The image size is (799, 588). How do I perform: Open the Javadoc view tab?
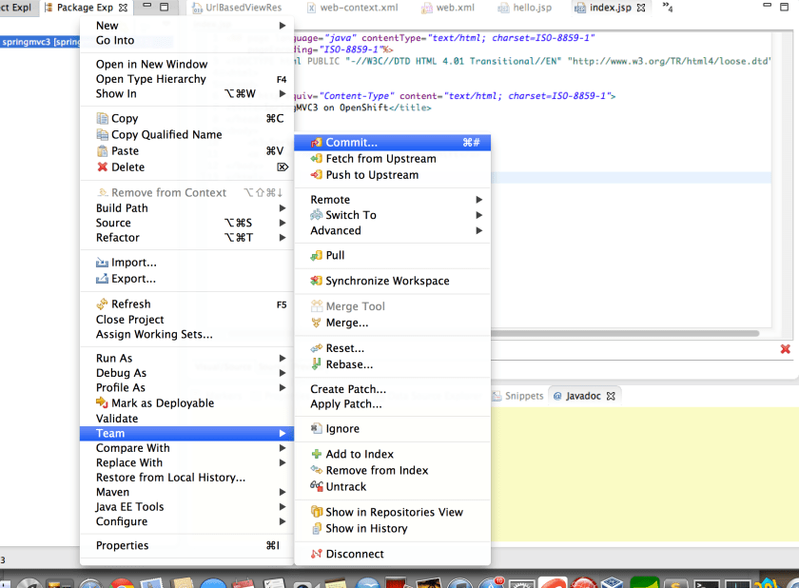(585, 396)
